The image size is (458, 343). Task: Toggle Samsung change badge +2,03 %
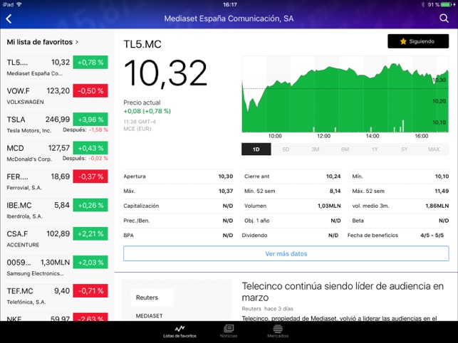[90, 263]
